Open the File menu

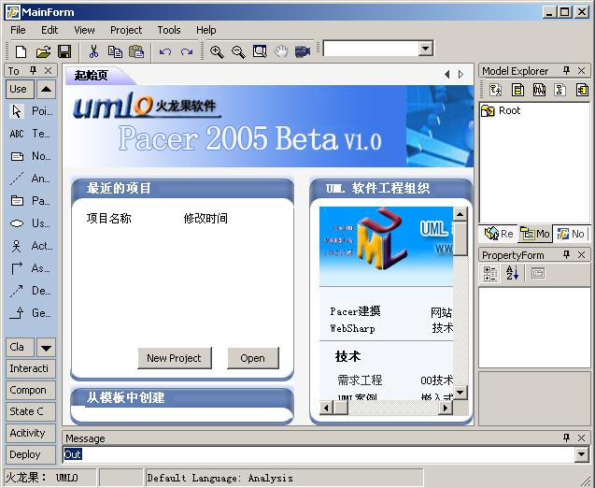[18, 30]
